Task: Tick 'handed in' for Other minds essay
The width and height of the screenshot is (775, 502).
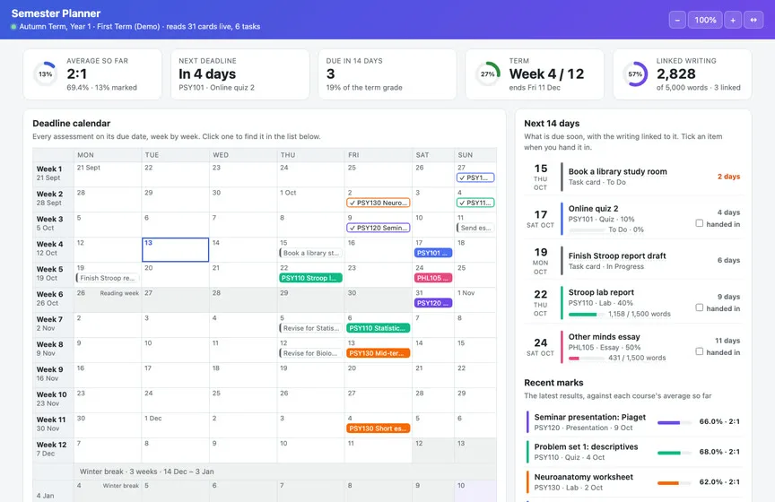Action: (700, 351)
